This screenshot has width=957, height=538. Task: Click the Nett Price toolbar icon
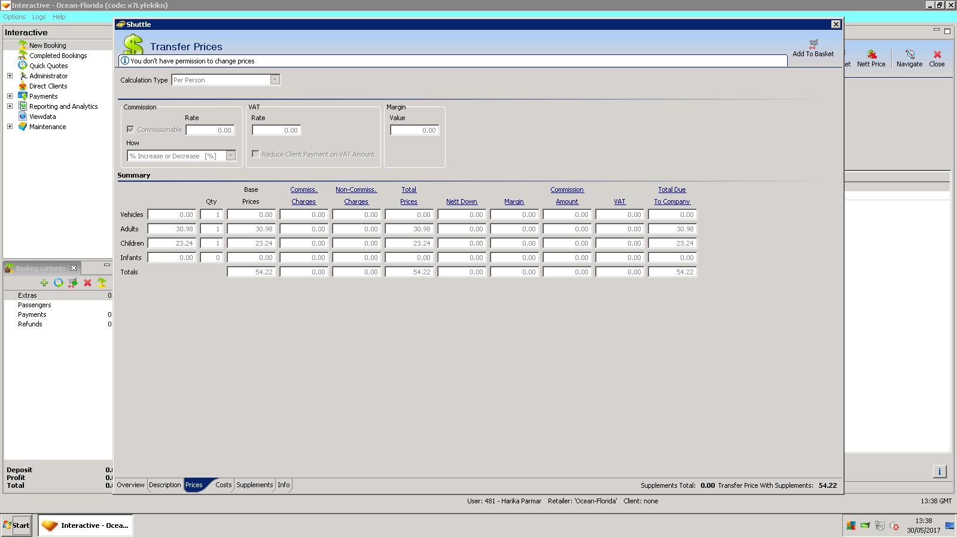point(871,54)
